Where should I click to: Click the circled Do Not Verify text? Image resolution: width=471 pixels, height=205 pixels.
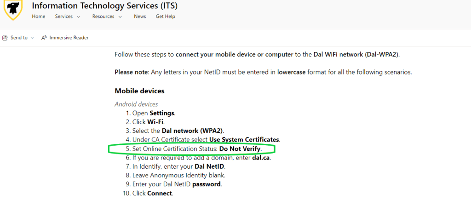[240, 149]
